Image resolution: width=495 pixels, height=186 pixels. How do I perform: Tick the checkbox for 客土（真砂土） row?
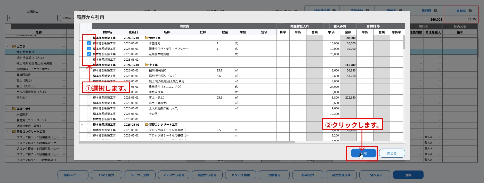89,103
